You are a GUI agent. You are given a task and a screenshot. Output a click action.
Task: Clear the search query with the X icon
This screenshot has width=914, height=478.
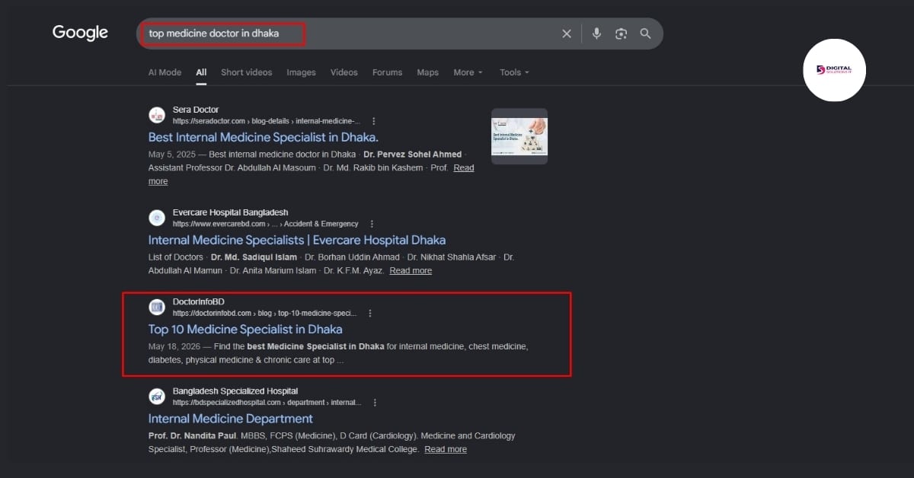tap(567, 33)
